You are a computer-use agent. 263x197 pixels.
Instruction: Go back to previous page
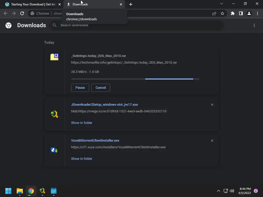6,13
